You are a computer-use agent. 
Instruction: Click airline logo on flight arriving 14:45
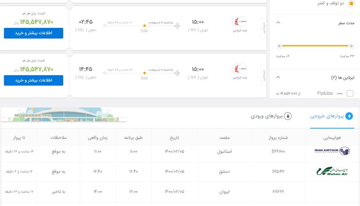(x=239, y=69)
